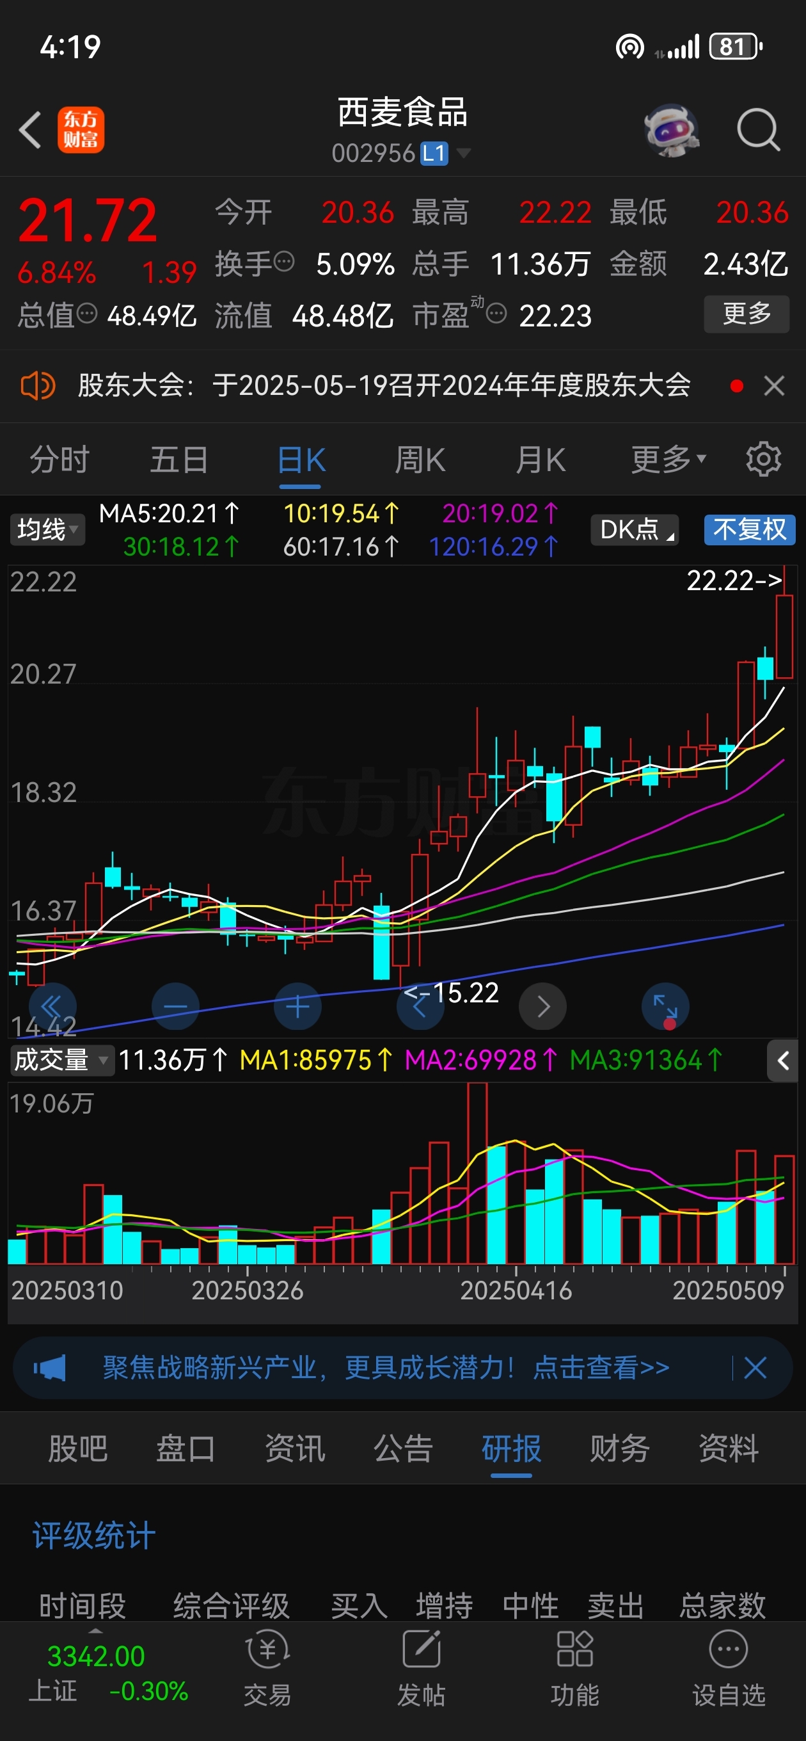Open the 均线 indicator dropdown
806x1741 pixels.
pos(47,529)
